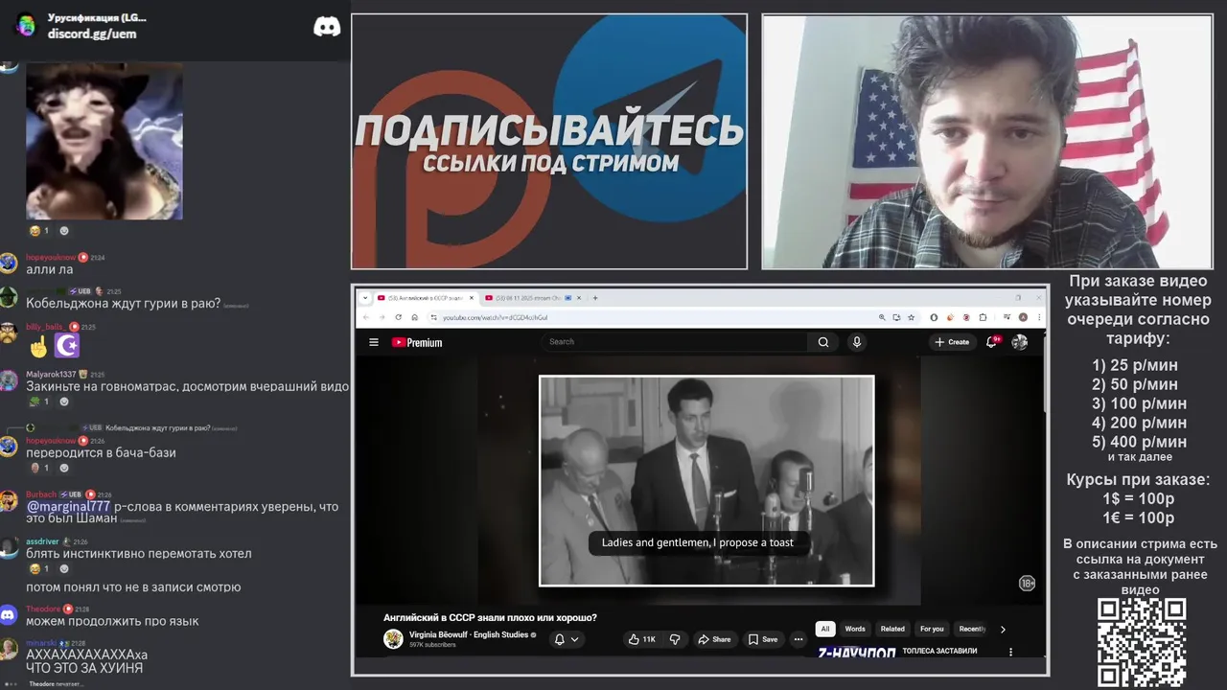
Task: Open the YouTube account avatar menu
Action: point(1020,342)
